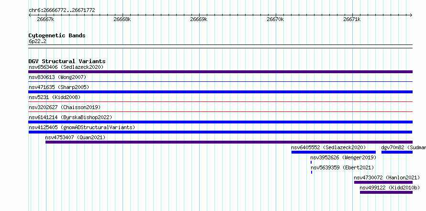This screenshot has width=426, height=211.
Task: Click the nsv6563406 (Sedlazeck2020) variant label
Action: [x=66, y=67]
